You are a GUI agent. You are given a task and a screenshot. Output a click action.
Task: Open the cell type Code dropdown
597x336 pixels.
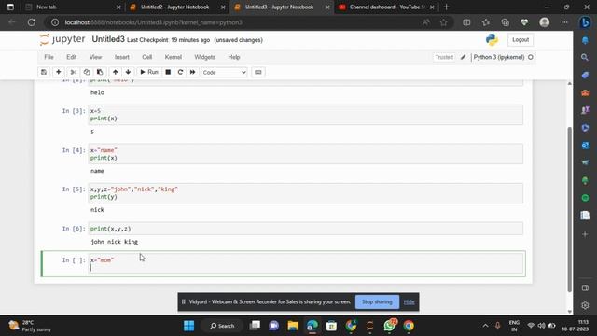click(x=224, y=73)
